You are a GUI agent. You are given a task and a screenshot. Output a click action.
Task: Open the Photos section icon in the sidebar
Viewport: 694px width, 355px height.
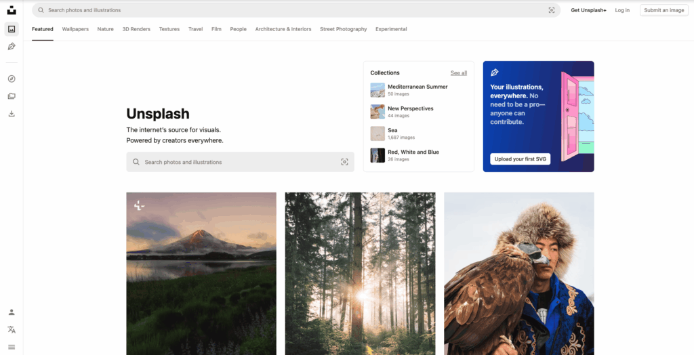coord(12,29)
